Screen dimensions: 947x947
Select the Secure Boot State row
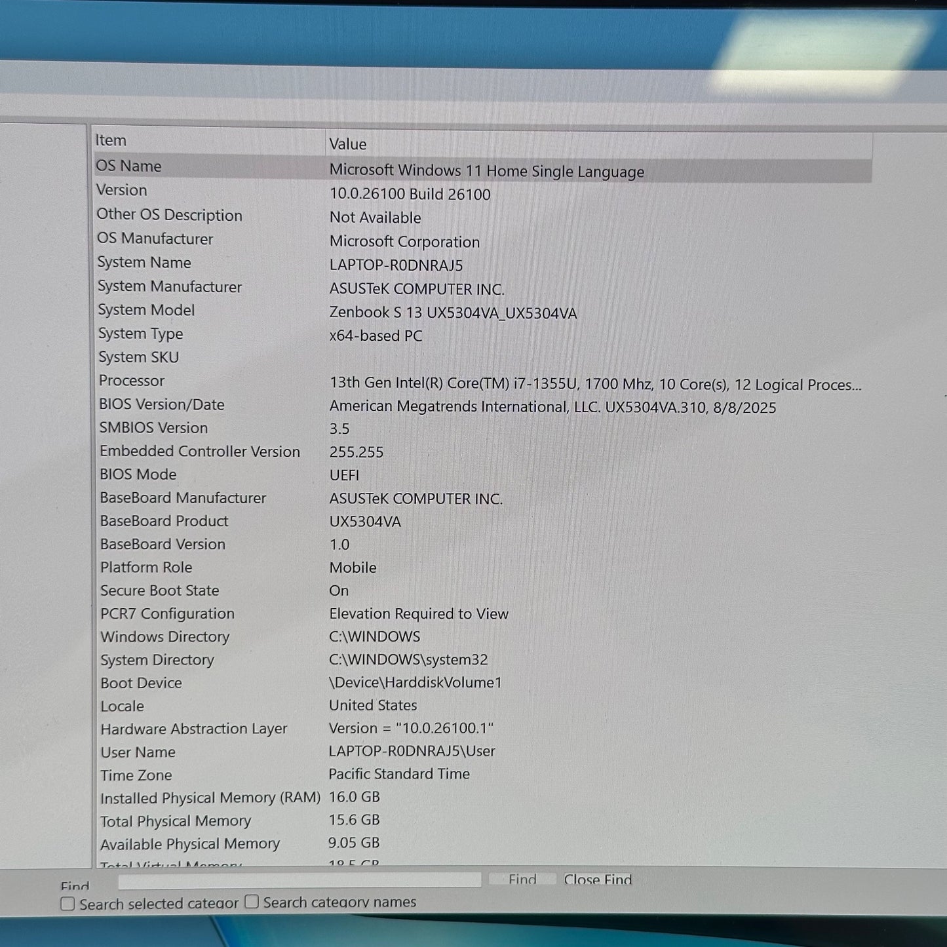click(160, 590)
